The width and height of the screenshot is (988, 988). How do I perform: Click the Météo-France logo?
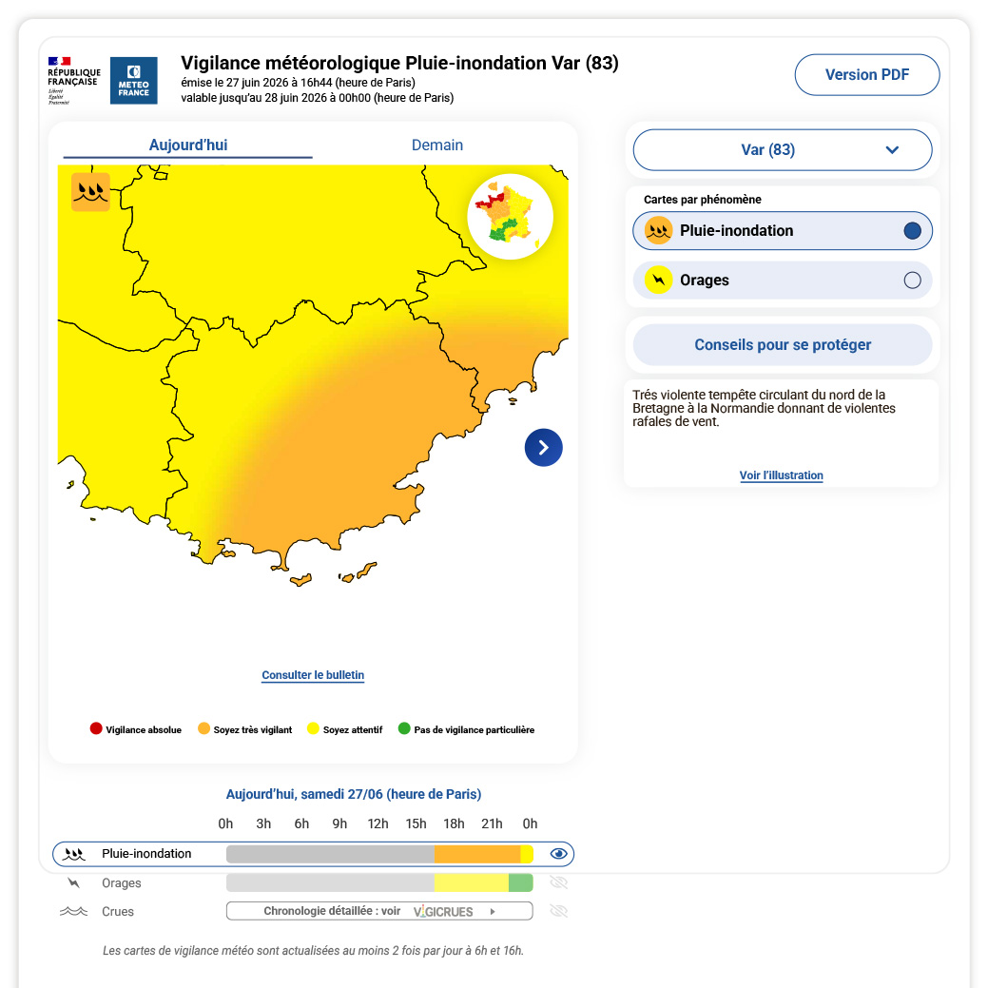coord(133,81)
